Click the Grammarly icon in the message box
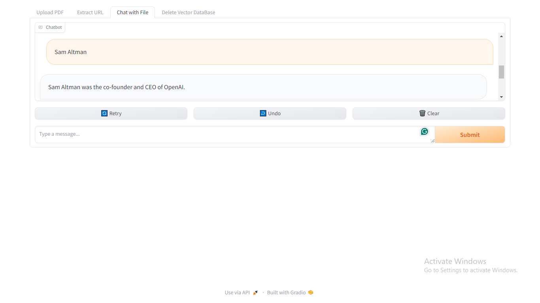 coord(425,131)
